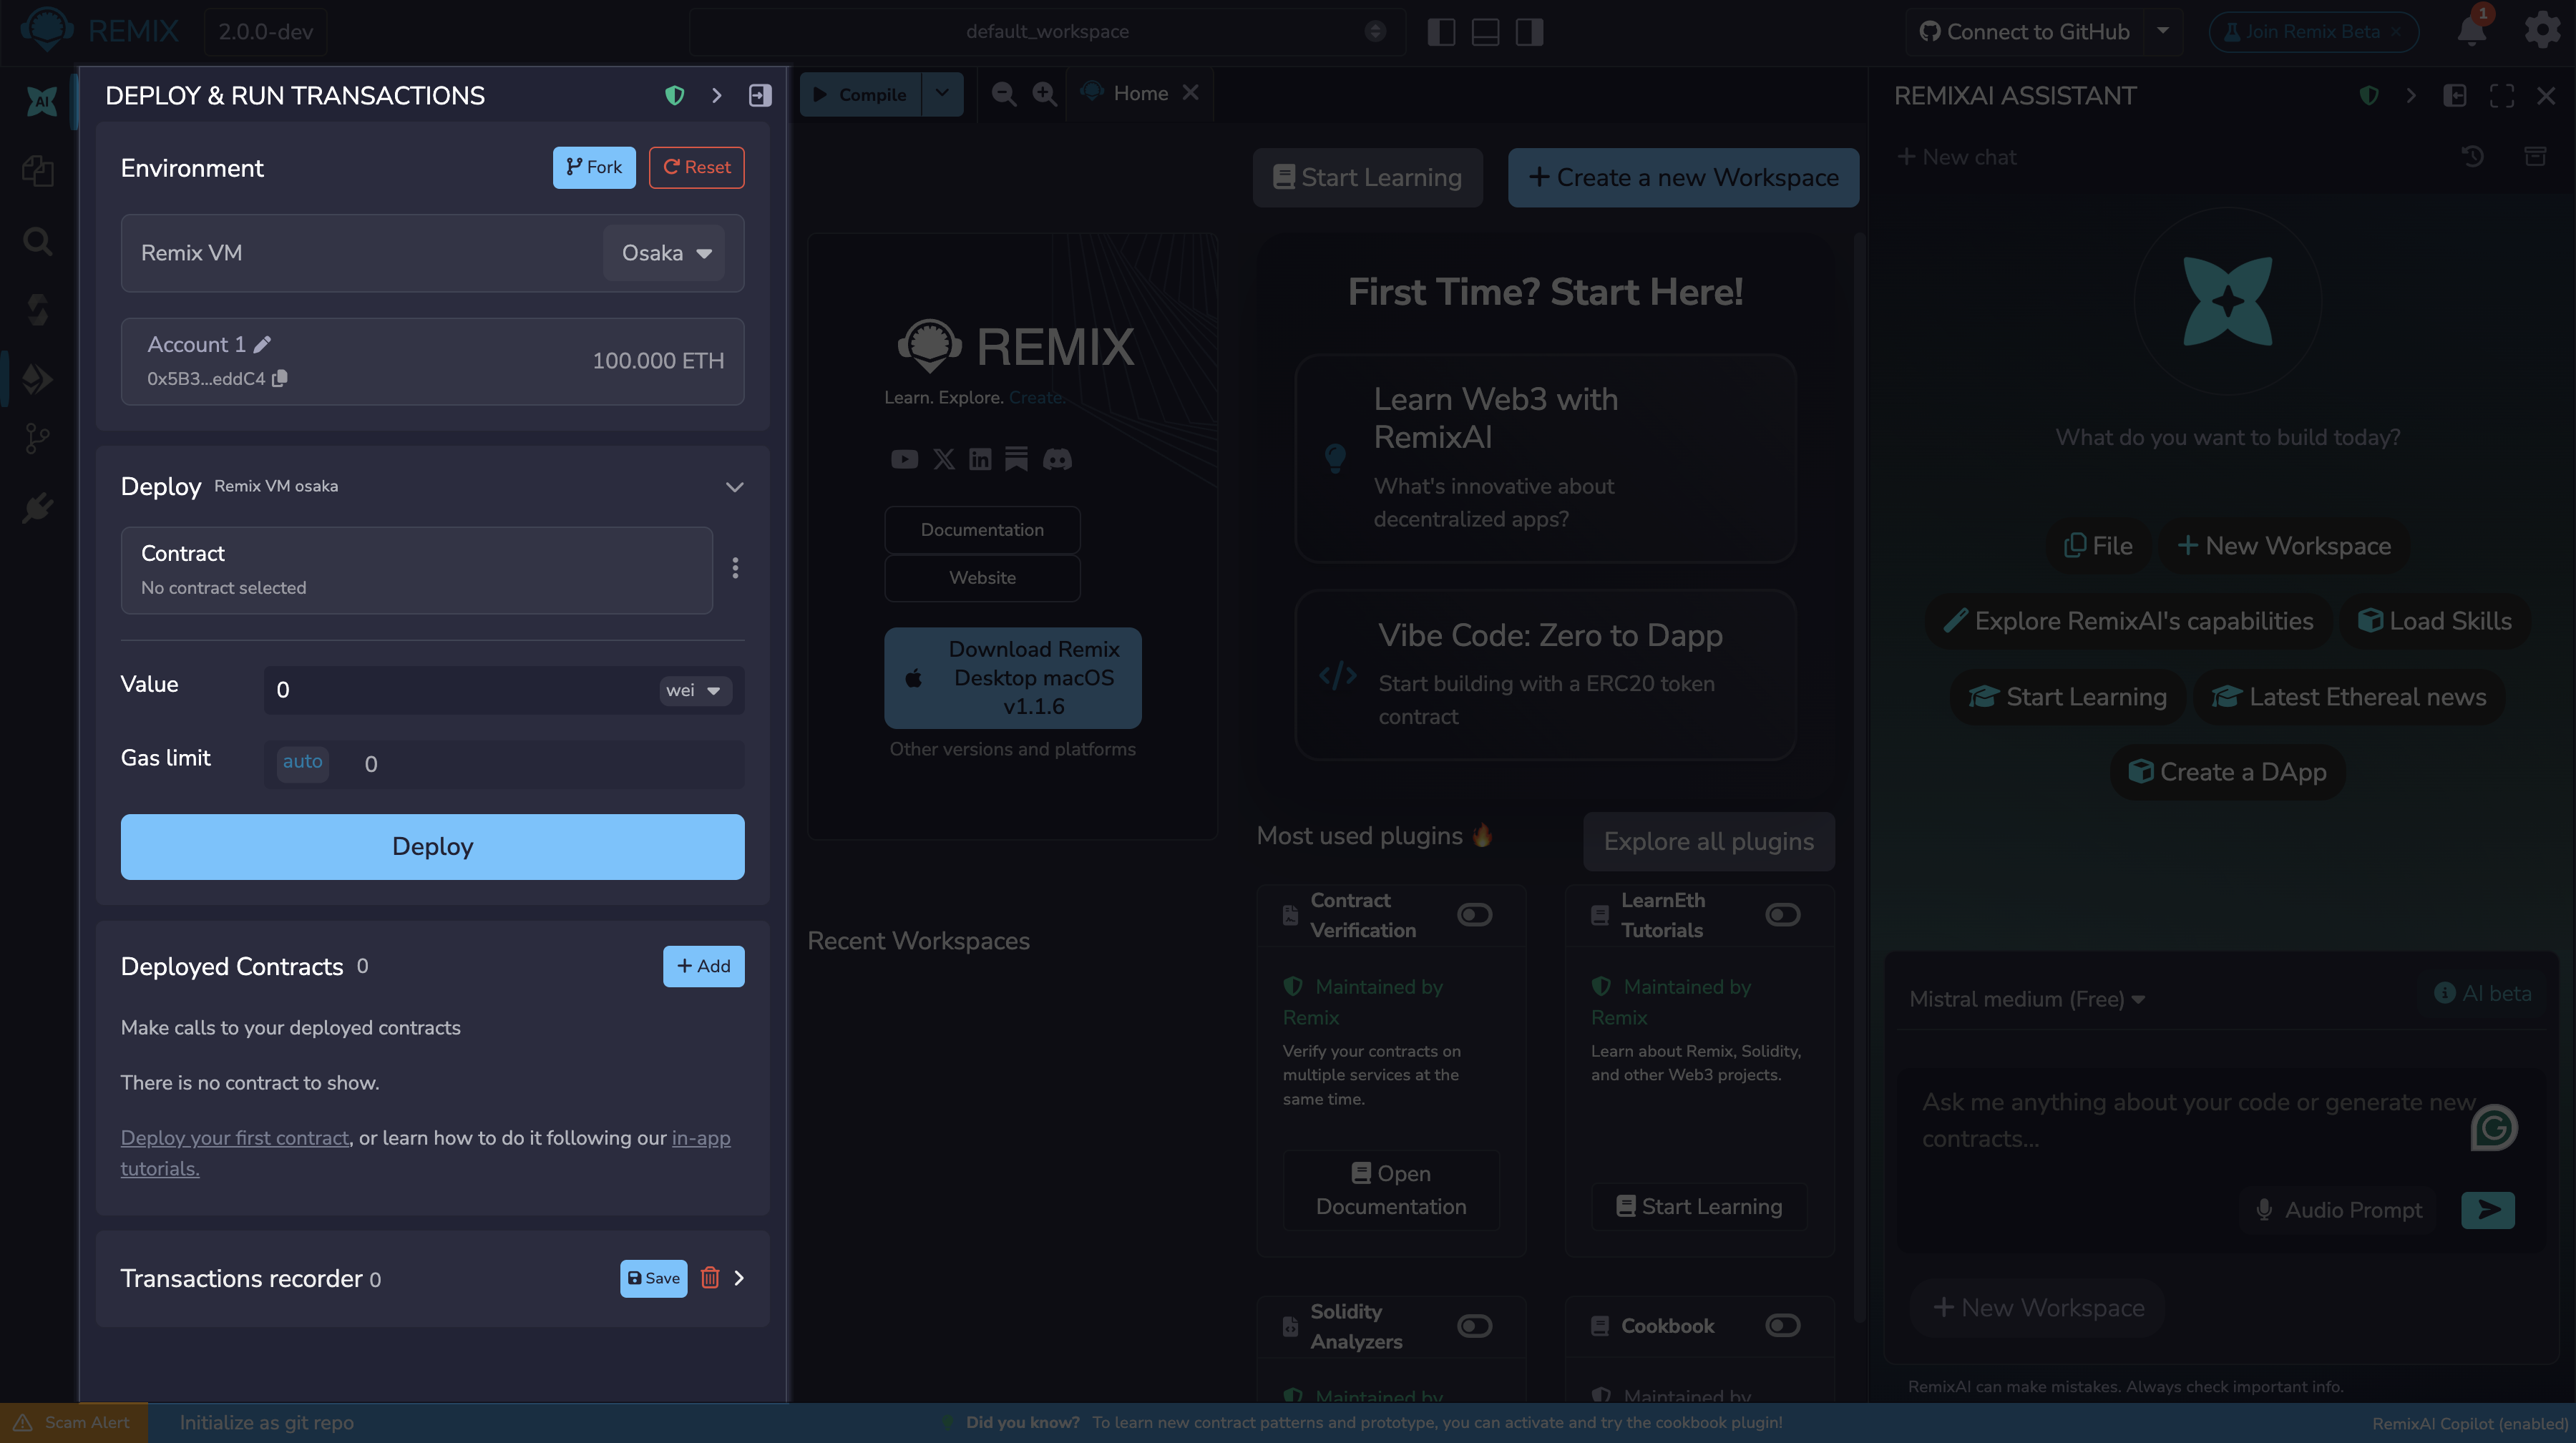Image resolution: width=2576 pixels, height=1443 pixels.
Task: Open the Osaka VM fork dropdown
Action: click(664, 253)
